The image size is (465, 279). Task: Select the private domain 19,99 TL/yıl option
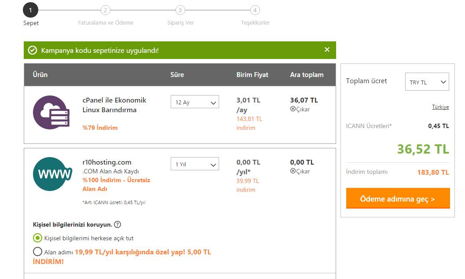click(x=37, y=251)
